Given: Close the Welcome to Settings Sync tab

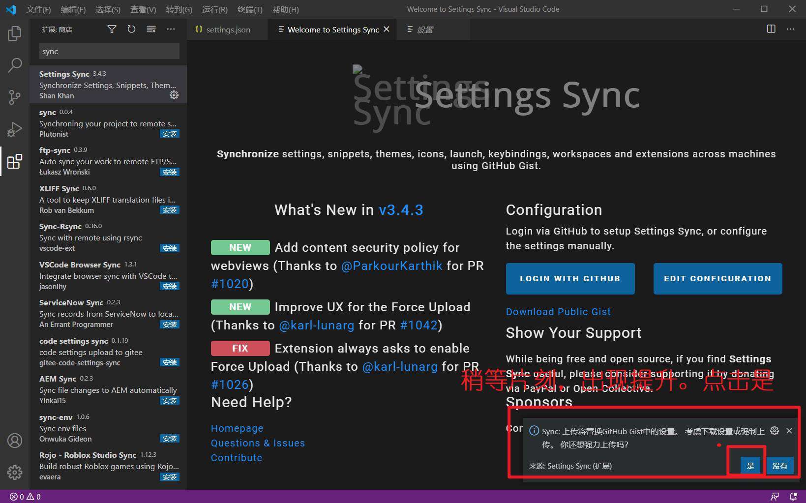Looking at the screenshot, I should coord(387,30).
